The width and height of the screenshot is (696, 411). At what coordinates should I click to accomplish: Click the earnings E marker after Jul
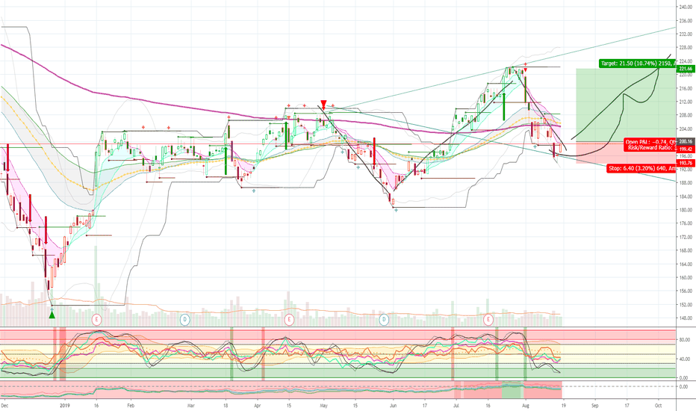click(488, 319)
